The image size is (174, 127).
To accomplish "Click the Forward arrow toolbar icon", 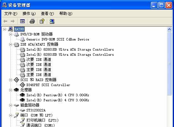I will (13, 21).
